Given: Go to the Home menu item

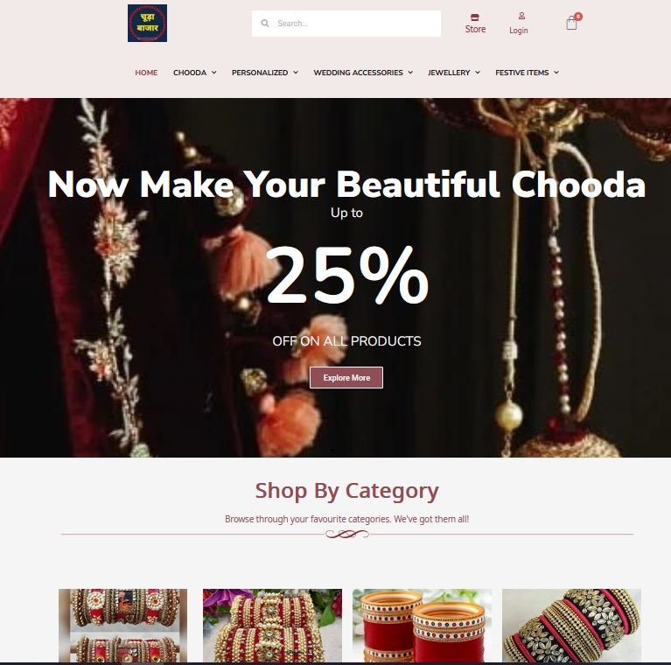Looking at the screenshot, I should coord(146,73).
